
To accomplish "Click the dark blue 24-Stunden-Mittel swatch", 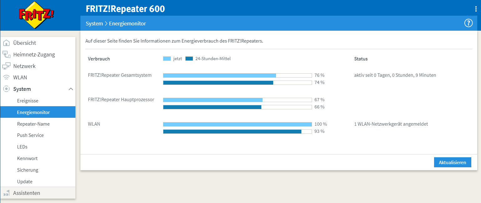I will click(189, 59).
